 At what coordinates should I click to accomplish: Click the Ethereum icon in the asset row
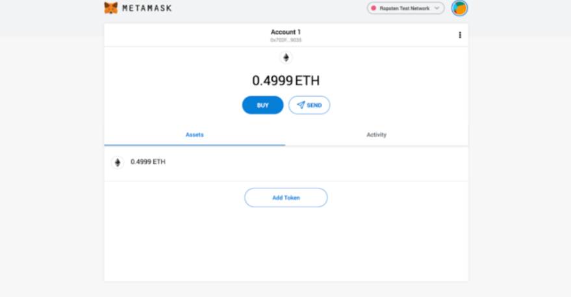pos(118,162)
